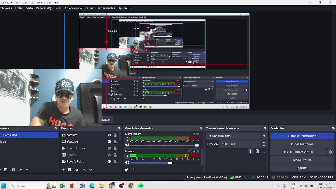Unlock the Steam Iniciando source
The width and height of the screenshot is (336, 189).
[x=115, y=148]
